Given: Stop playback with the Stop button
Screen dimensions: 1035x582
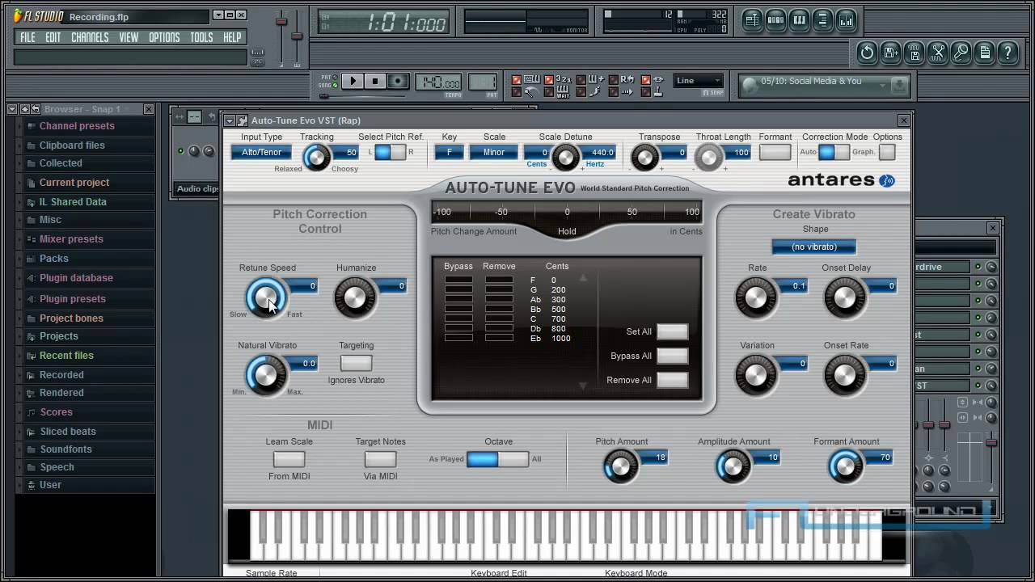Looking at the screenshot, I should [375, 81].
